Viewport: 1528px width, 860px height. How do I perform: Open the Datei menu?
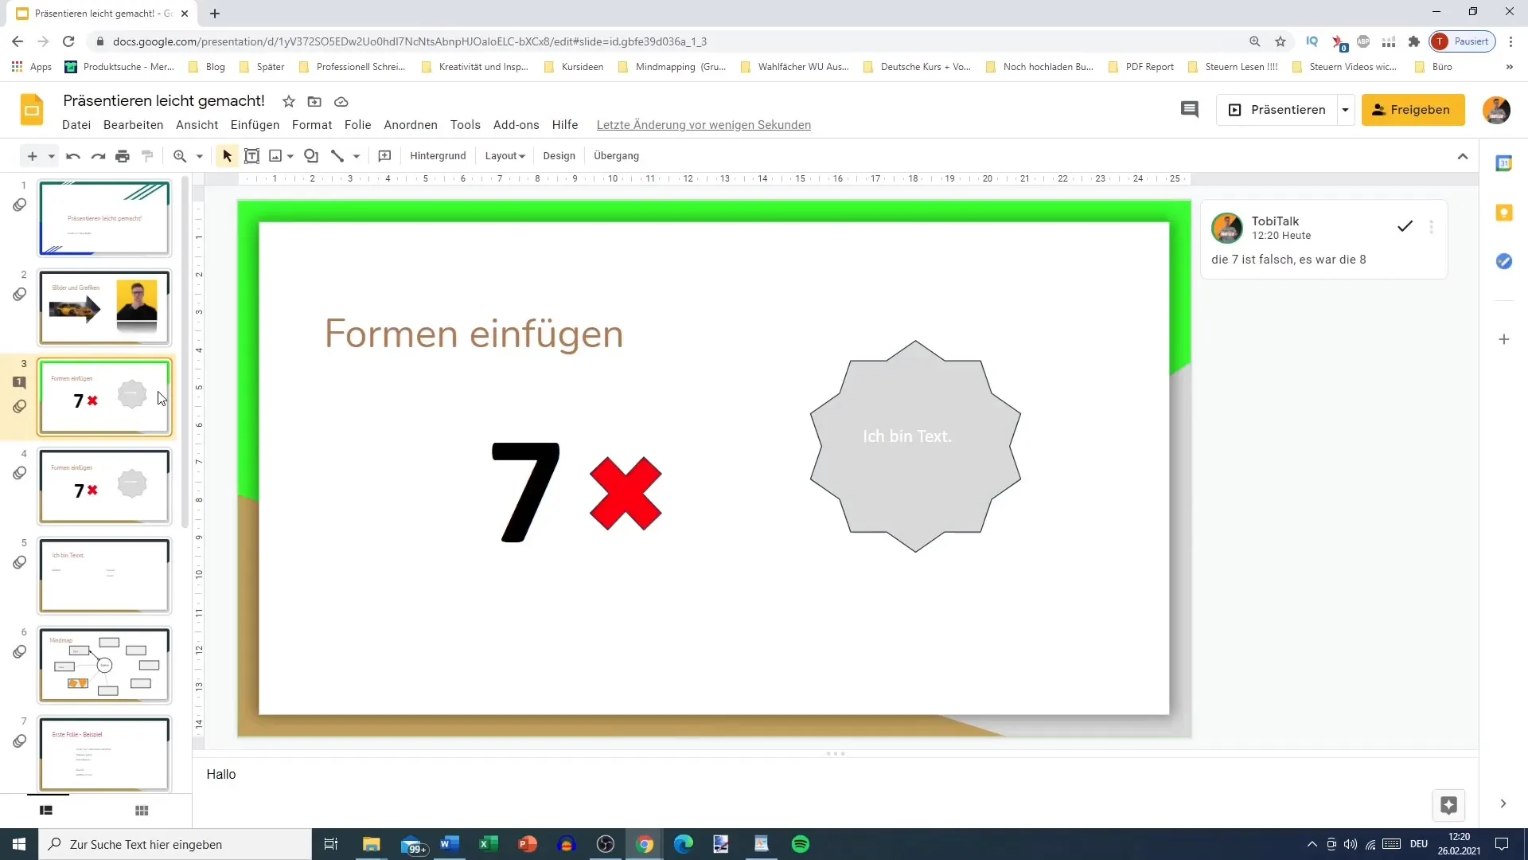click(x=76, y=125)
